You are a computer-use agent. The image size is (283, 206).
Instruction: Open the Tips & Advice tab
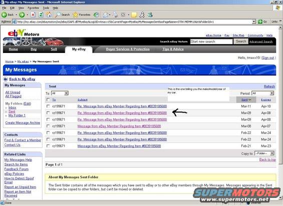point(173,49)
